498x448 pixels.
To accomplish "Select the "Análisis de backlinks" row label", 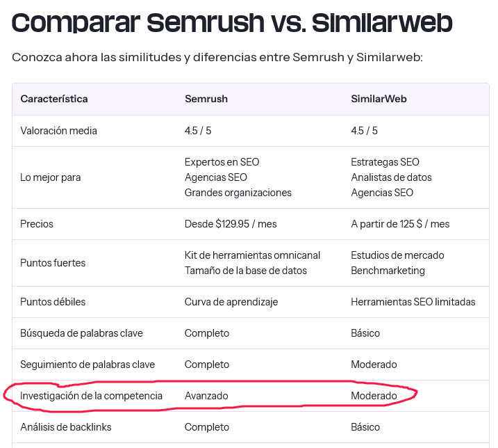I will pos(66,426).
